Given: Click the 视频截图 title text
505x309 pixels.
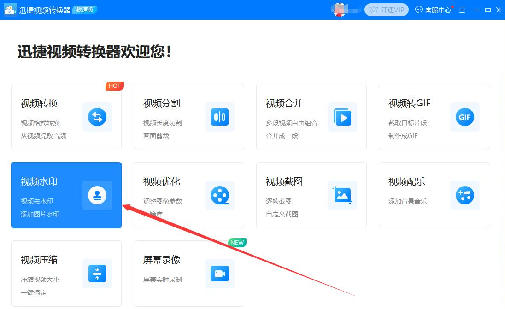Looking at the screenshot, I should [x=284, y=181].
